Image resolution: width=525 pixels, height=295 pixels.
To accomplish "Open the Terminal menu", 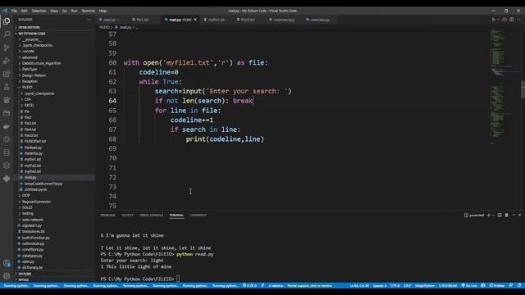I will 88,11.
